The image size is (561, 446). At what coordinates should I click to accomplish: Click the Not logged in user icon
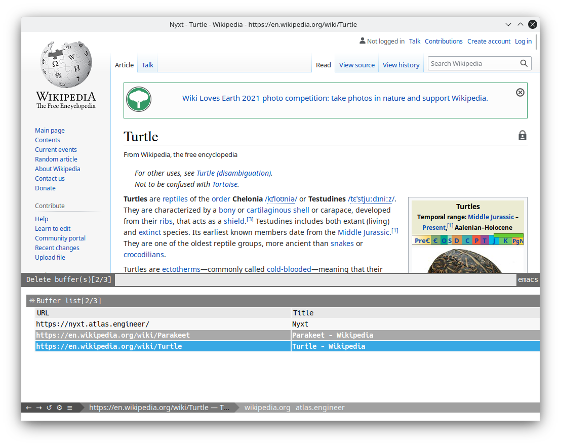(x=363, y=41)
